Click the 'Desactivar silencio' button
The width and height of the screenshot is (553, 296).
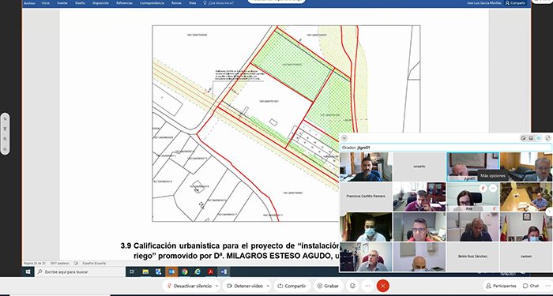point(189,286)
